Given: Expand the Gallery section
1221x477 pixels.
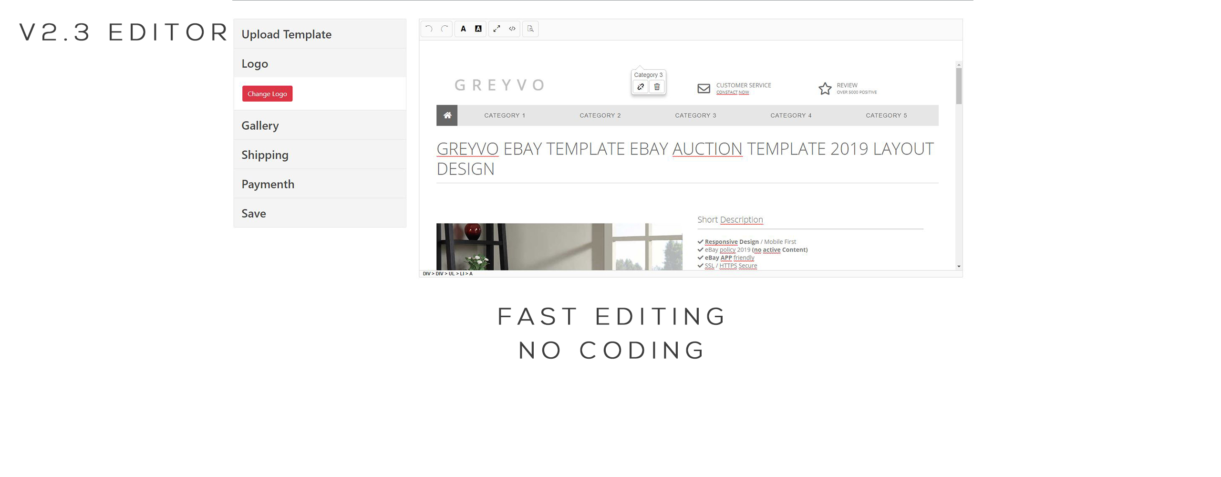Looking at the screenshot, I should click(x=320, y=125).
